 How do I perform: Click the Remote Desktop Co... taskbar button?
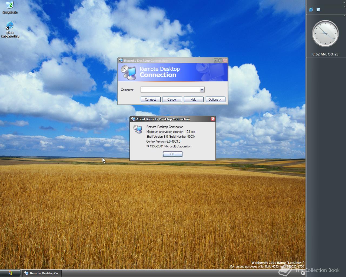coord(42,273)
